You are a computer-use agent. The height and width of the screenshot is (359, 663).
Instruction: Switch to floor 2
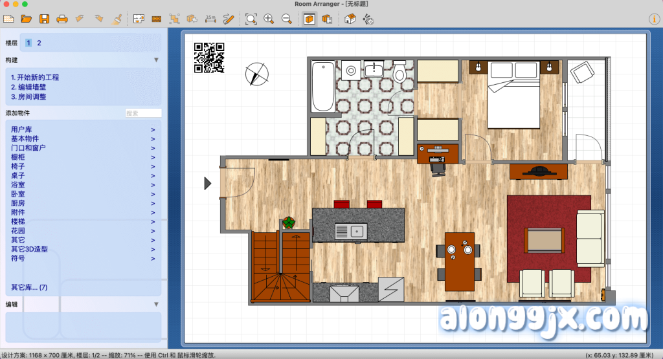pyautogui.click(x=39, y=43)
